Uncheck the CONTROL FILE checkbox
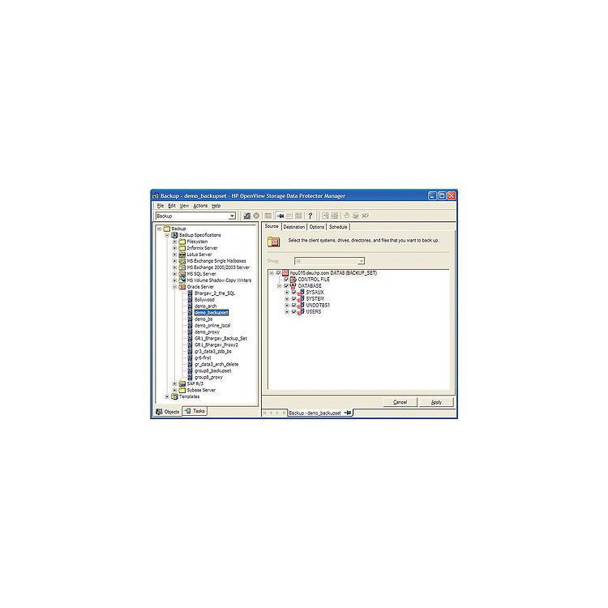The height and width of the screenshot is (608, 608). [286, 280]
